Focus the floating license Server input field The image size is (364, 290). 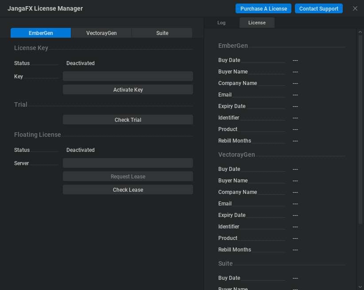(128, 163)
